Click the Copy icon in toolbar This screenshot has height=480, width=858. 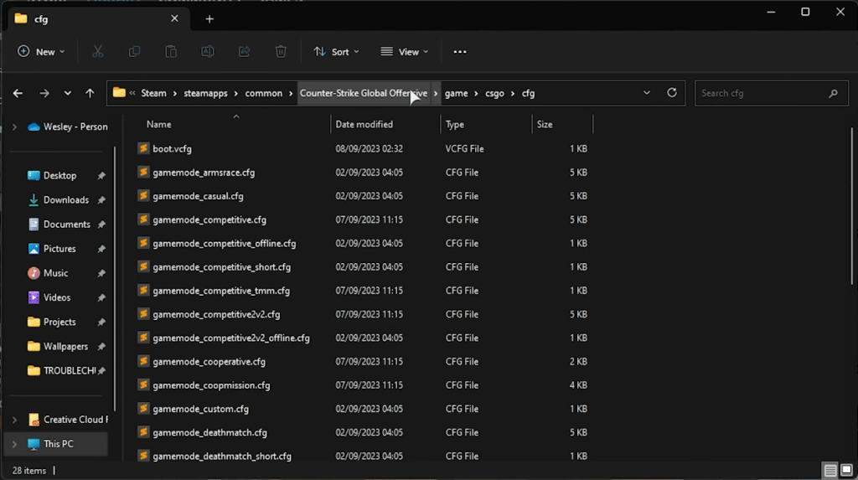click(x=134, y=51)
